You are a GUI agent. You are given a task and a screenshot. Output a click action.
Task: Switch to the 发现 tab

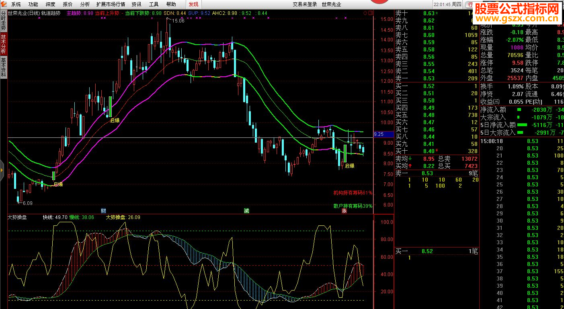click(193, 4)
